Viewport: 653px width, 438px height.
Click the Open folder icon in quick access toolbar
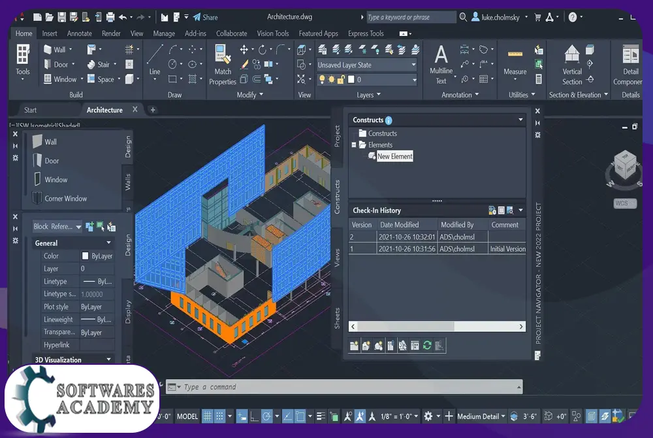(x=50, y=17)
